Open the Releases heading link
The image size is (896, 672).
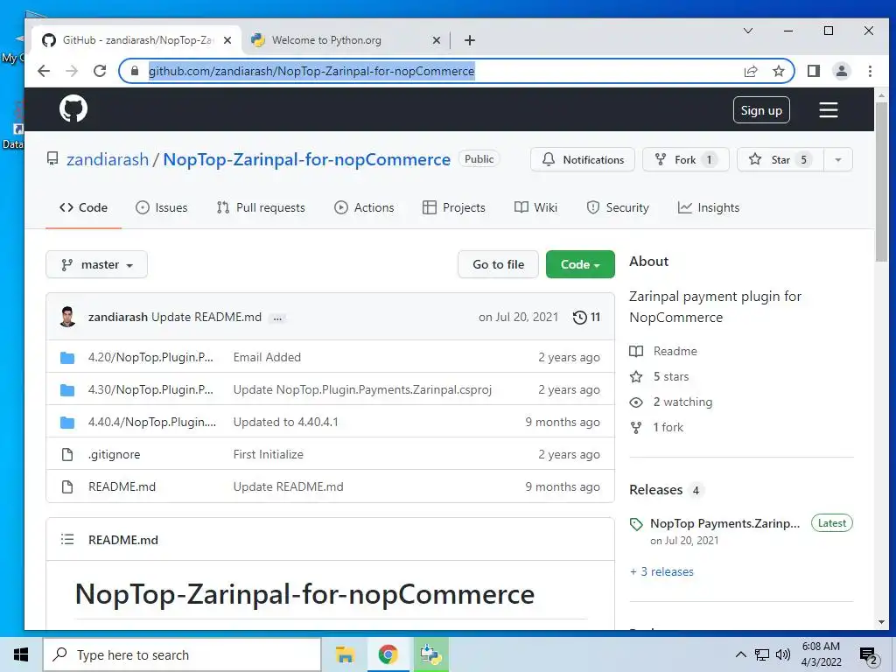pyautogui.click(x=655, y=490)
